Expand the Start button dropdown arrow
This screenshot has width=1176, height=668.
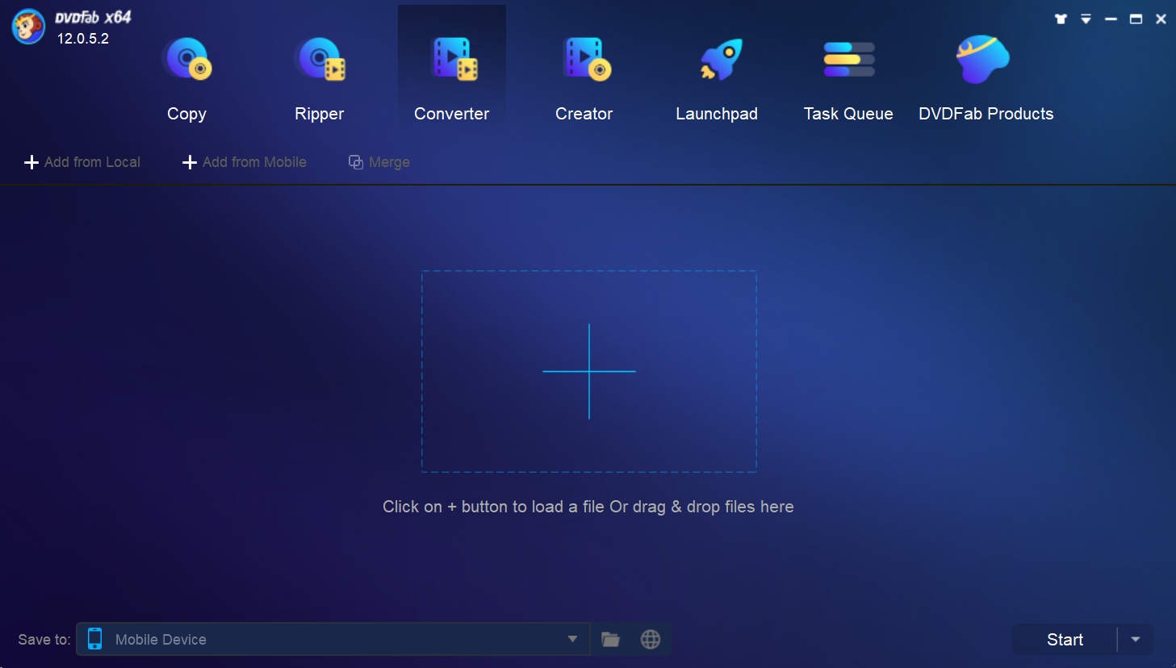(1136, 639)
